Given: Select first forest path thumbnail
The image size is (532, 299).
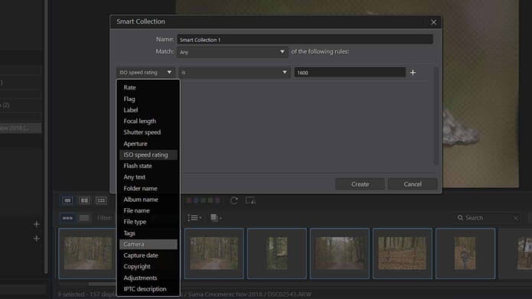Looking at the screenshot, I should [x=87, y=253].
